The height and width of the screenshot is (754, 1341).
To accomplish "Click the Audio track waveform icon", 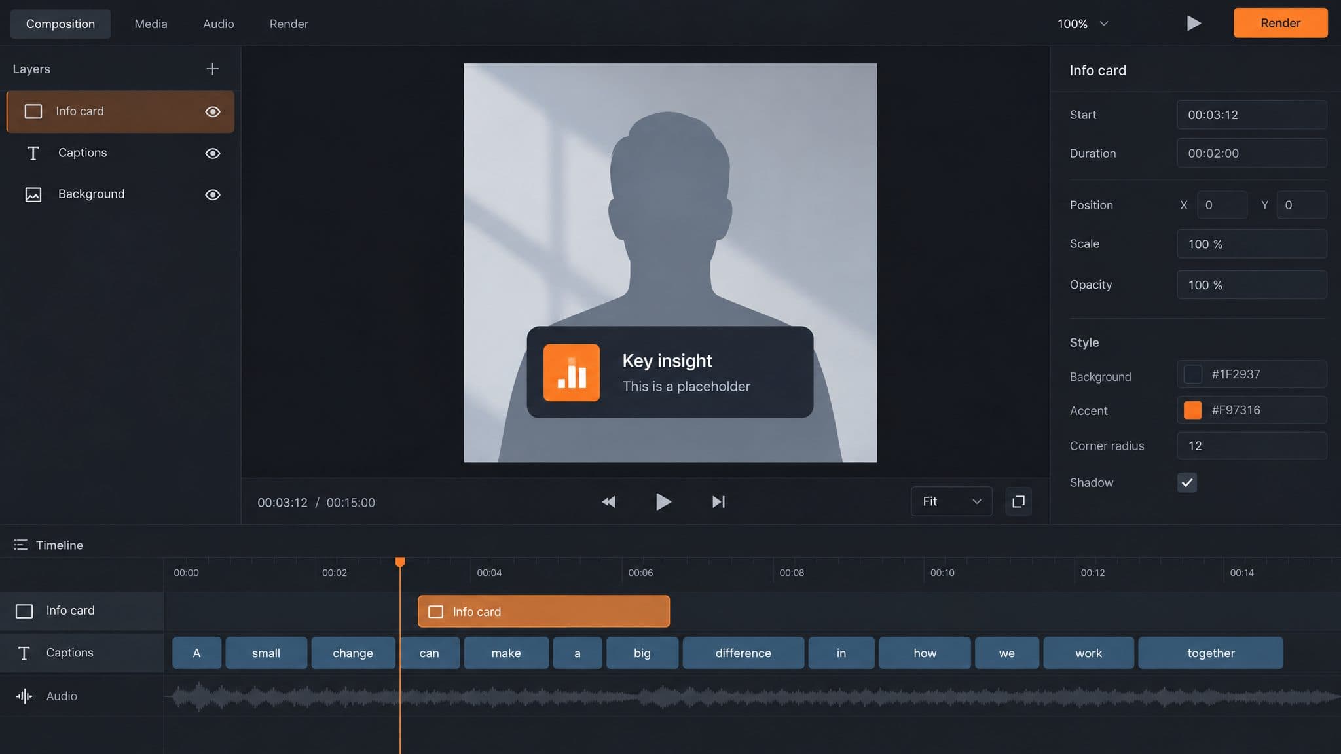I will click(24, 696).
